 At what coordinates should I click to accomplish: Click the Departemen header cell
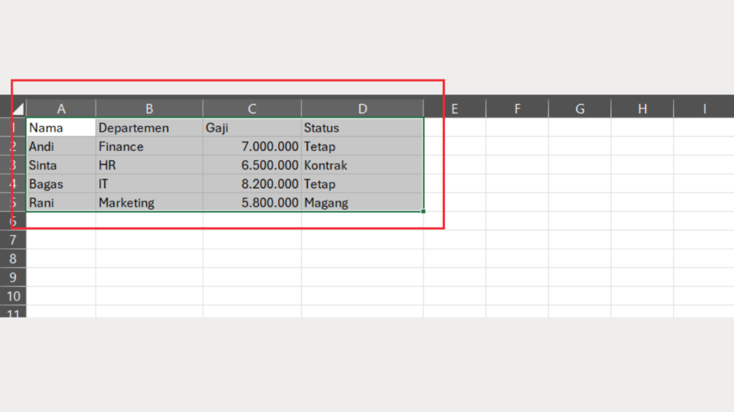point(149,128)
